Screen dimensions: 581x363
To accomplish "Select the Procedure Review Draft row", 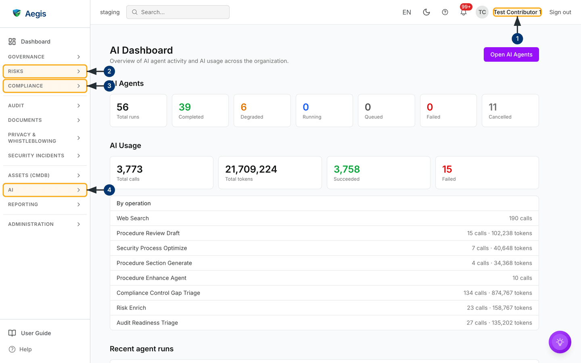I will coord(324,233).
